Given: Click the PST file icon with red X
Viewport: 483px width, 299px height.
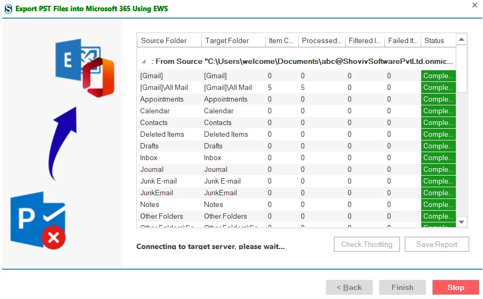Looking at the screenshot, I should tap(38, 220).
